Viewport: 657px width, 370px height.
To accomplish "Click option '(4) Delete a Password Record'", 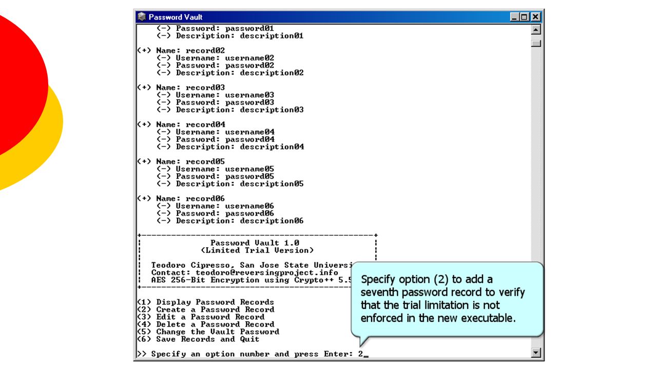I will coord(205,324).
